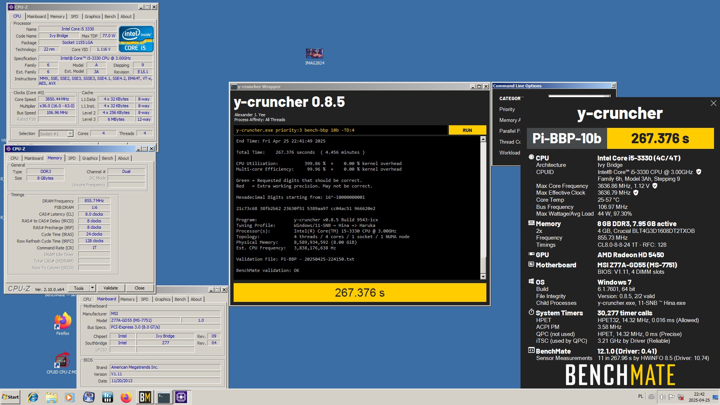Viewport: 720px width, 405px height.
Task: Click the on-screen keyboard tray icon
Action: [652, 397]
